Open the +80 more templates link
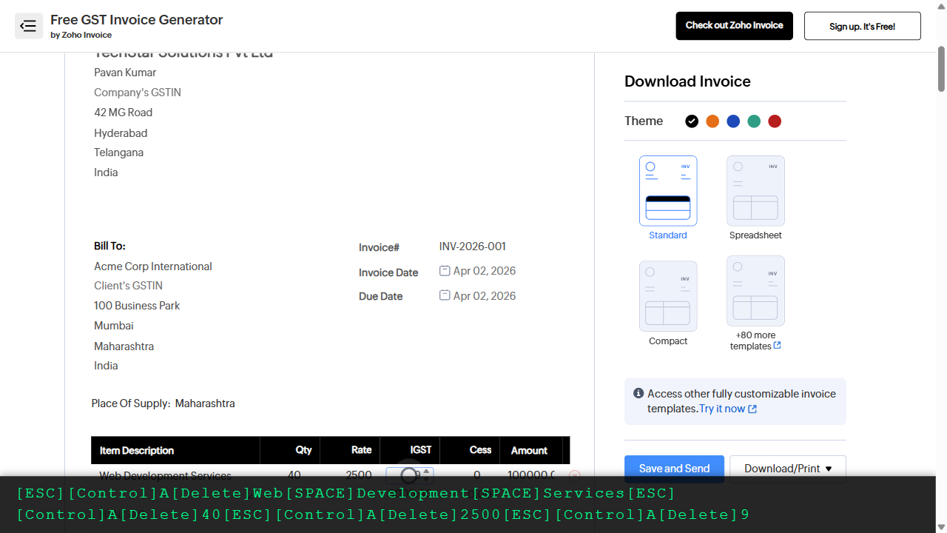 pos(755,341)
